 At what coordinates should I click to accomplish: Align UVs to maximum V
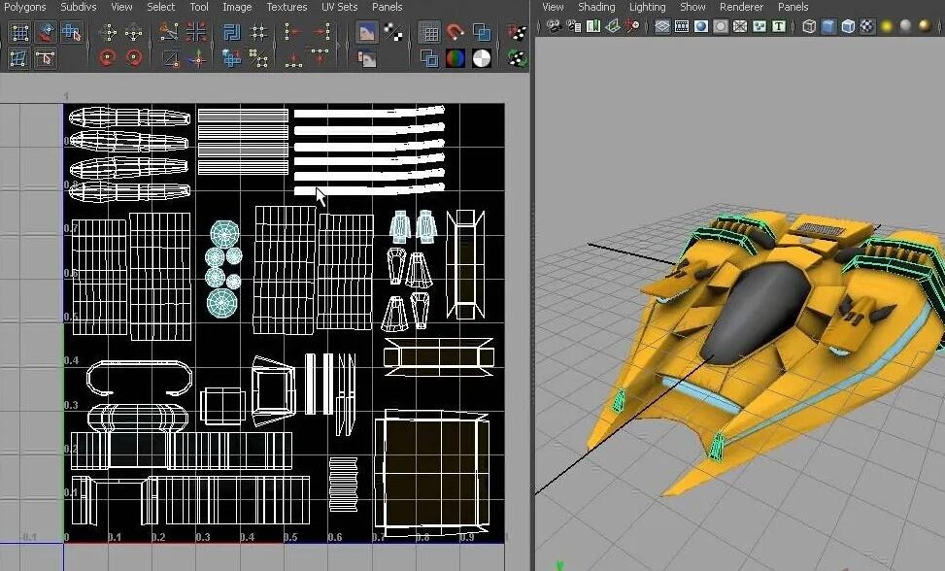[x=321, y=56]
